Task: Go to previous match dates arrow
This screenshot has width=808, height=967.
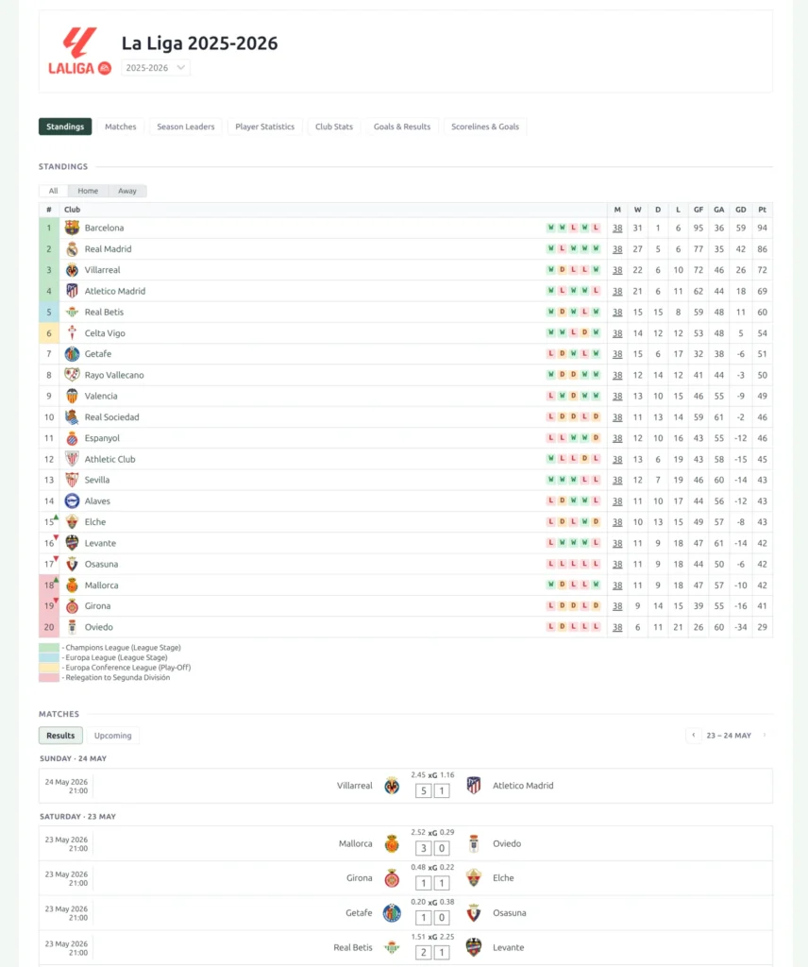Action: pyautogui.click(x=694, y=735)
